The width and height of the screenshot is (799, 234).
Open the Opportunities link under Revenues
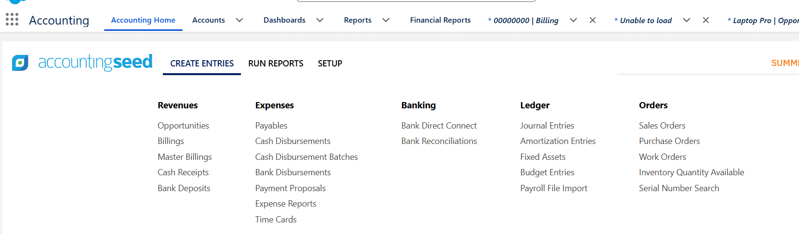pyautogui.click(x=183, y=126)
